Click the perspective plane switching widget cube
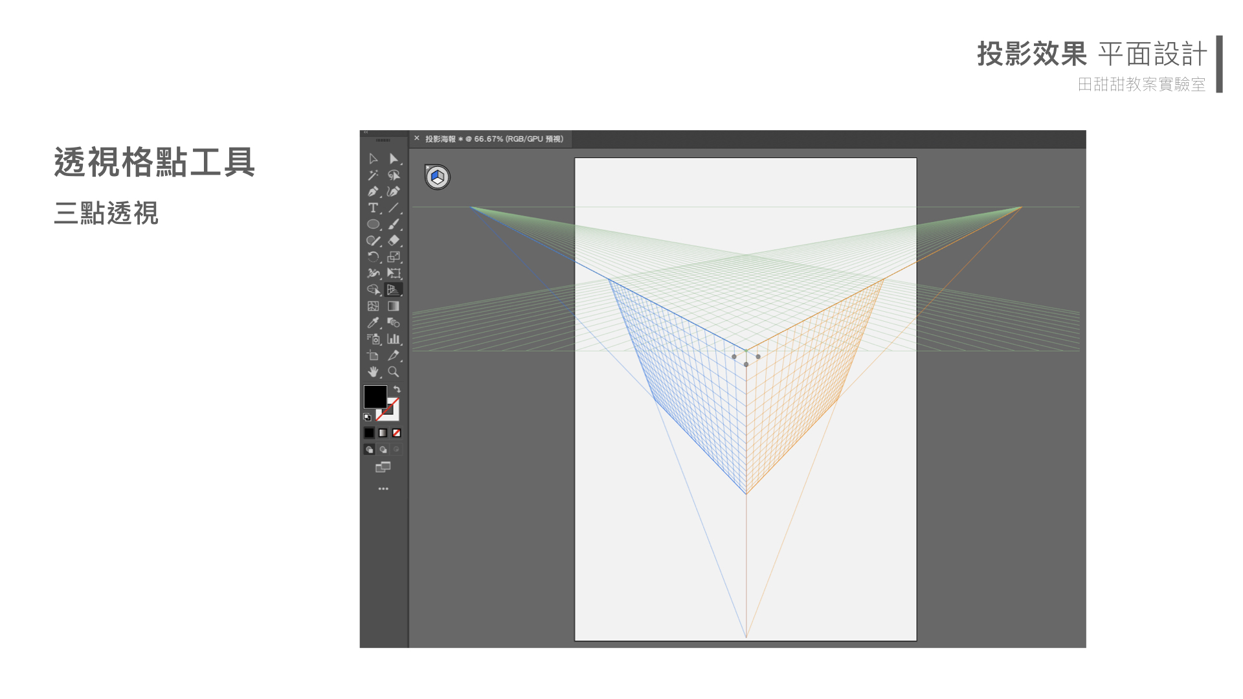Viewport: 1243px width, 699px height. tap(438, 177)
